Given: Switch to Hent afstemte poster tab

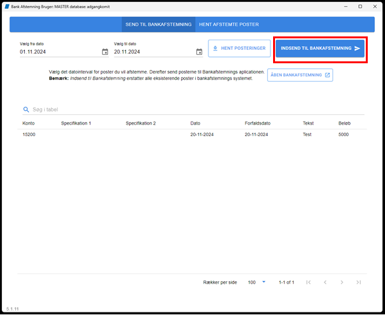Looking at the screenshot, I should [x=229, y=24].
